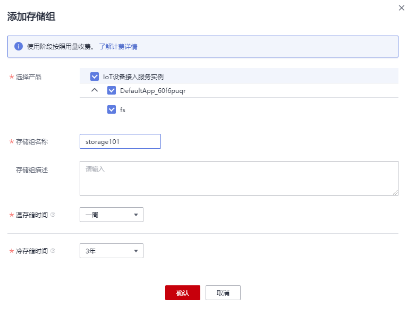
Task: Uncheck the fs product checkbox
Action: (x=112, y=109)
